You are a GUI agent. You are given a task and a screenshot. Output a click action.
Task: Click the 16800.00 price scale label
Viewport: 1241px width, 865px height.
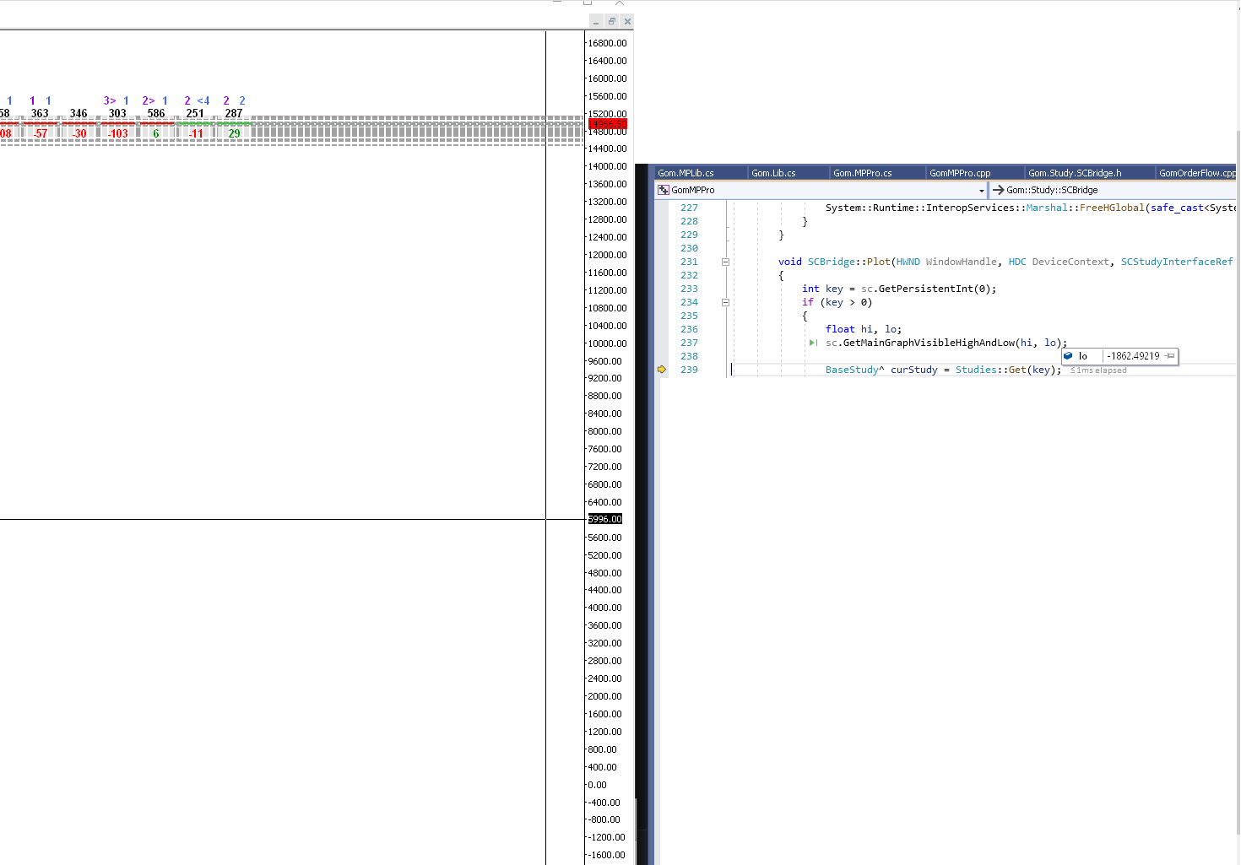point(608,43)
